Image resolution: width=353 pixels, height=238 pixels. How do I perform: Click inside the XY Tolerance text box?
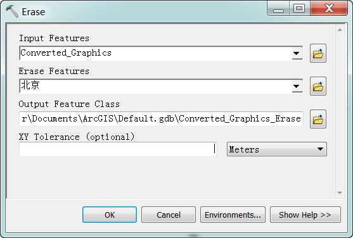[118, 149]
